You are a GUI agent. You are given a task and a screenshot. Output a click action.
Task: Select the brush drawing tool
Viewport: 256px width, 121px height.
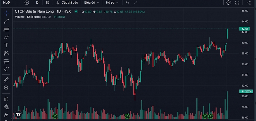[x=6, y=37]
